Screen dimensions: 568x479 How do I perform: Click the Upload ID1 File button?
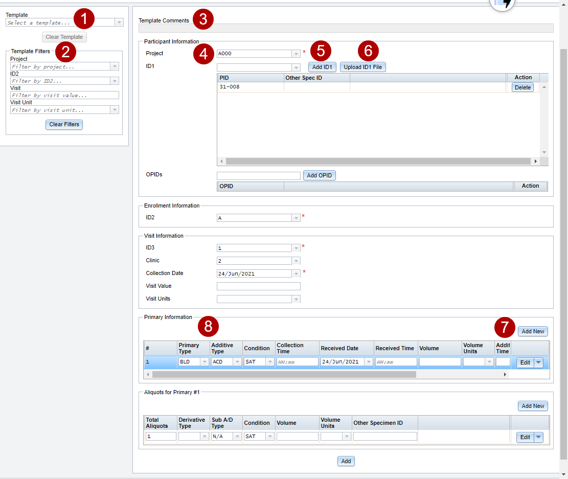tap(362, 67)
